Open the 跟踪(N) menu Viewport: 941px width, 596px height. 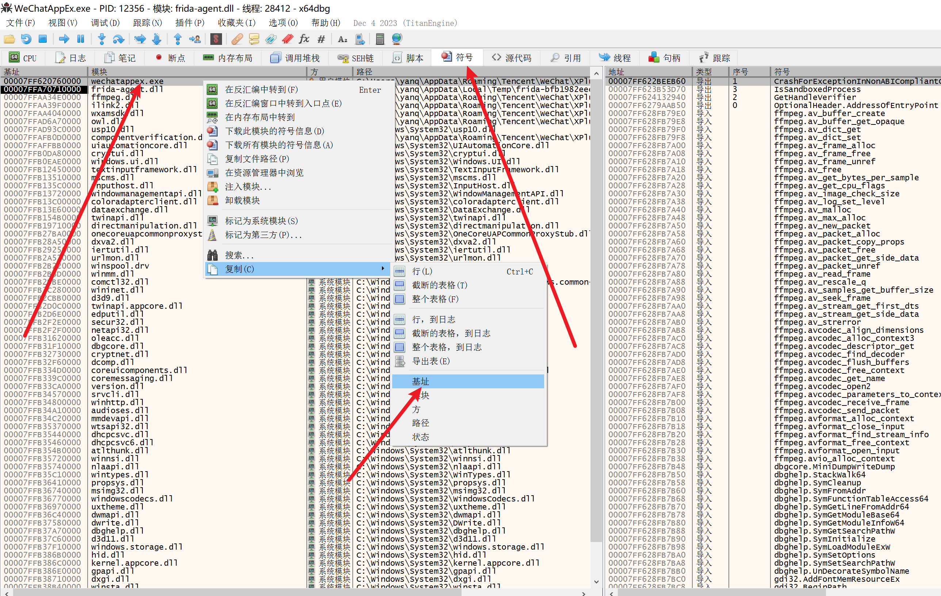147,23
